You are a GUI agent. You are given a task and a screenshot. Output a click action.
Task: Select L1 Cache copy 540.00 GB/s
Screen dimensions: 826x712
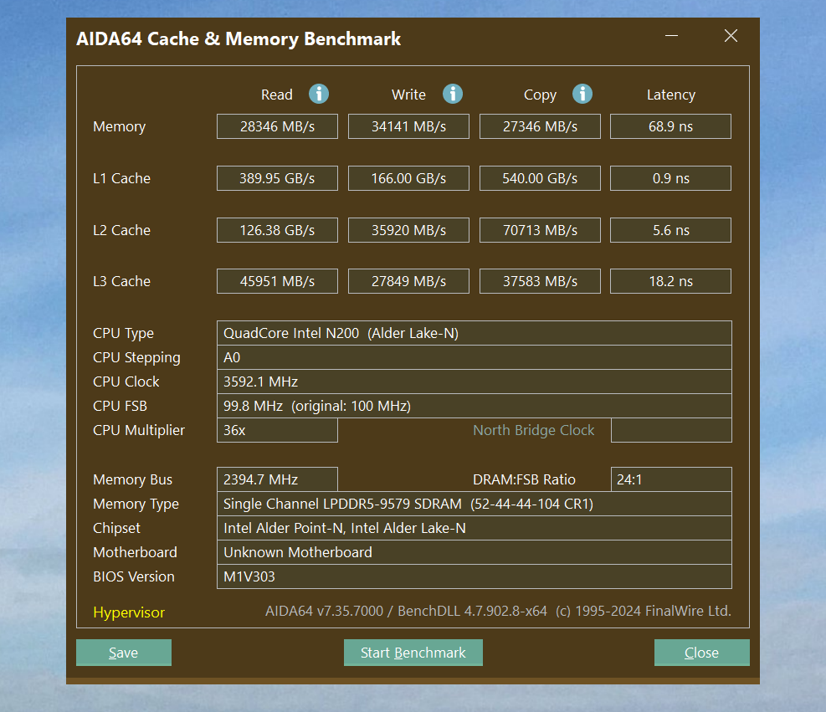[540, 178]
